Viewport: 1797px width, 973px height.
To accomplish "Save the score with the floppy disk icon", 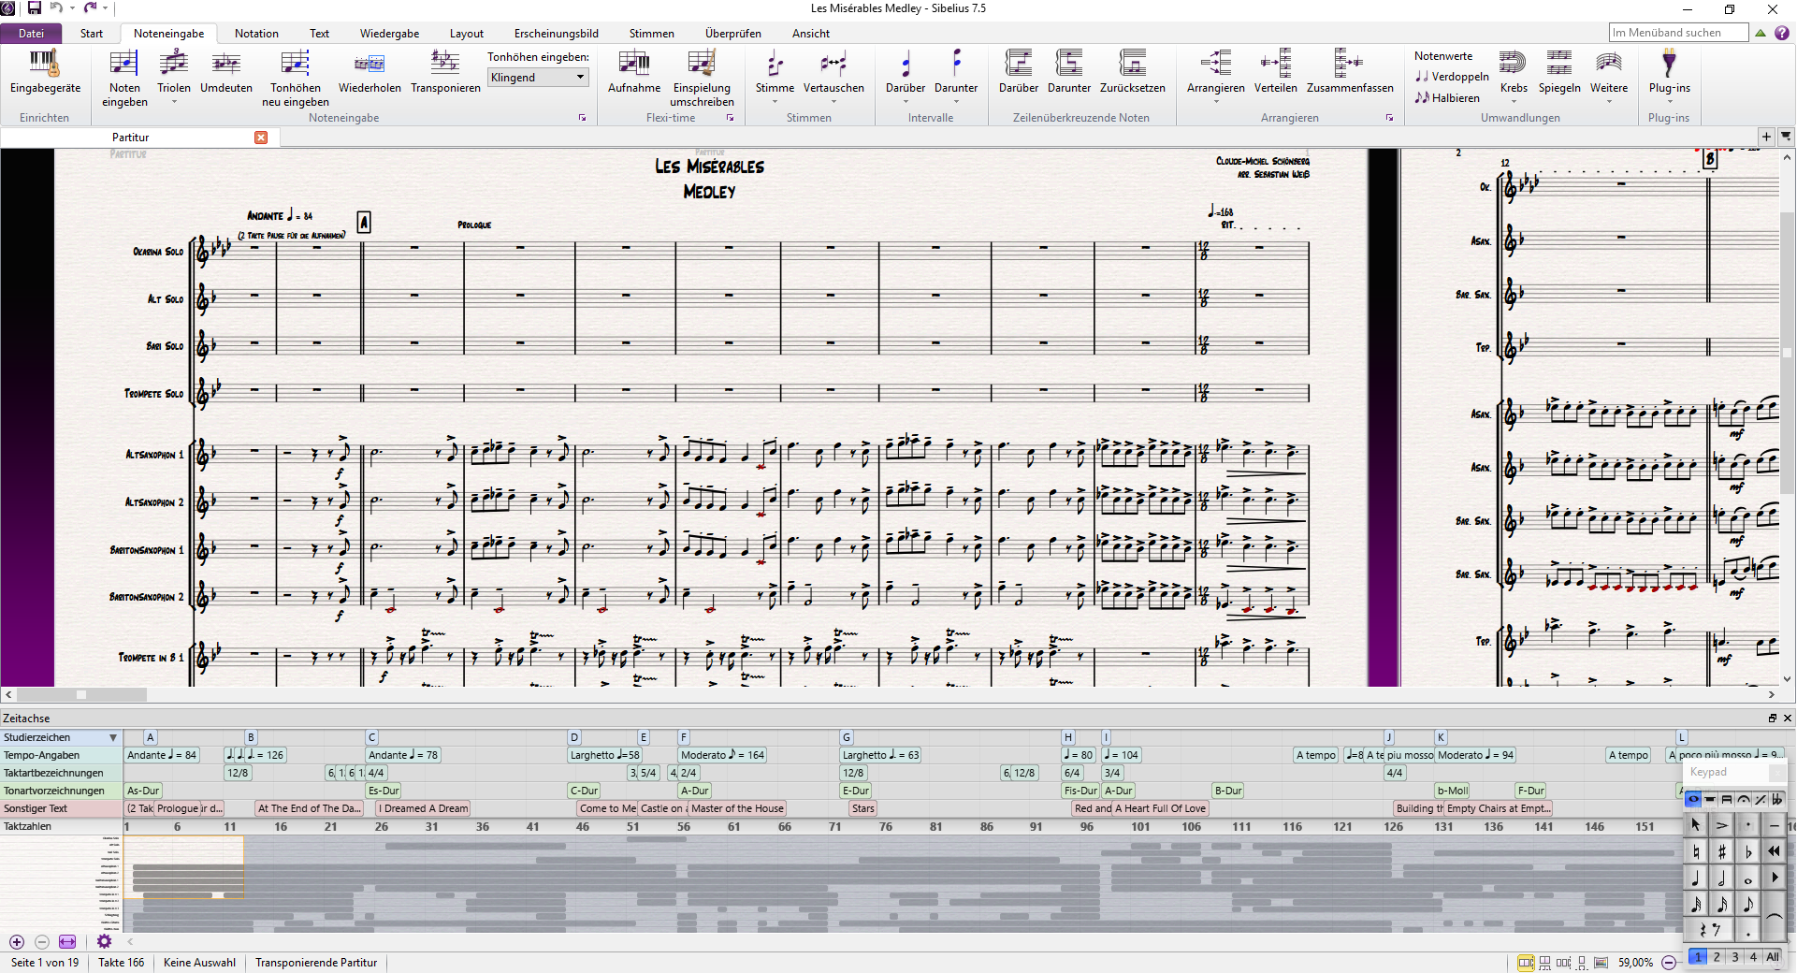I will 35,8.
